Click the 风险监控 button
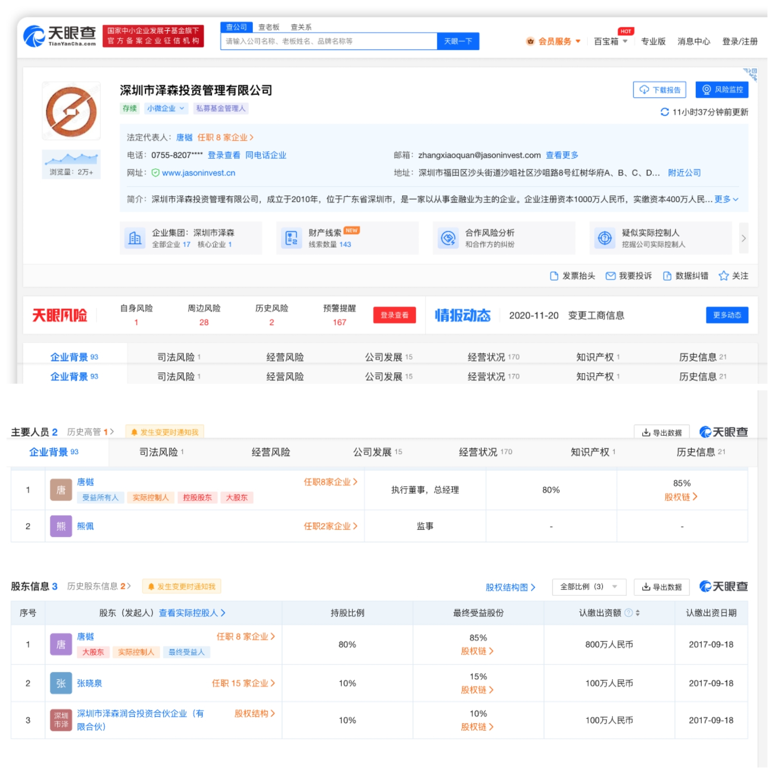This screenshot has width=774, height=774. coord(722,90)
